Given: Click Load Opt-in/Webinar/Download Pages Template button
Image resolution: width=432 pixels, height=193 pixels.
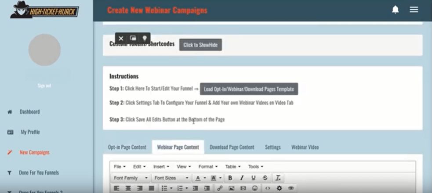Looking at the screenshot, I should click(x=249, y=89).
